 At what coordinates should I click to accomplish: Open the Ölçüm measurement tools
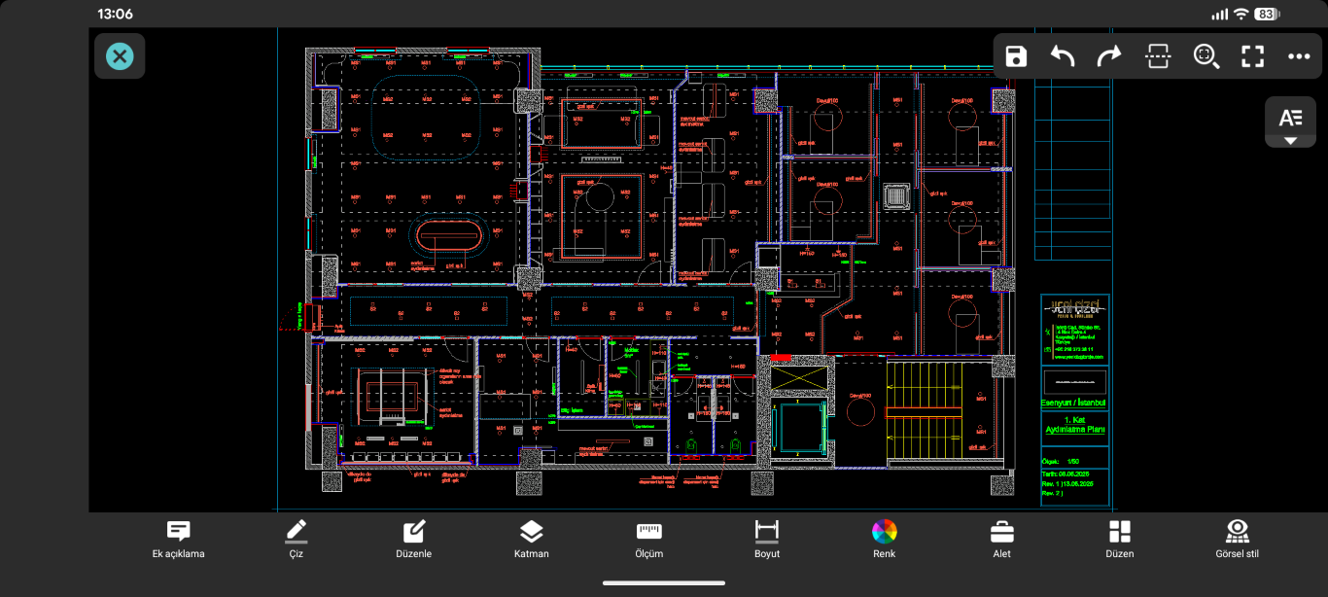pos(648,540)
